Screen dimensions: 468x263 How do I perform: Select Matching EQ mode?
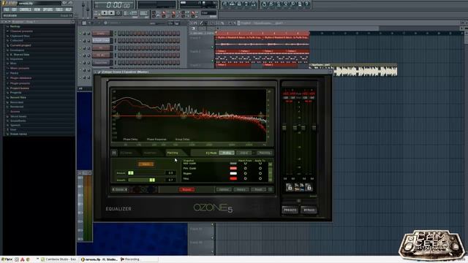click(x=265, y=153)
